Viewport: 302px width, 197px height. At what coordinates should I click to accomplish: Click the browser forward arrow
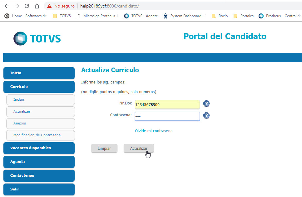(17, 6)
